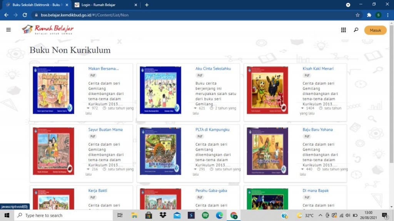Click the weather 32°C widget

tap(305, 216)
